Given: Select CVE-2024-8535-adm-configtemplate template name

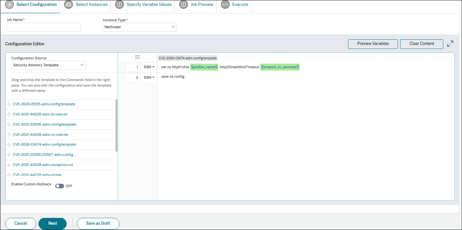Looking at the screenshot, I should click(44, 104).
